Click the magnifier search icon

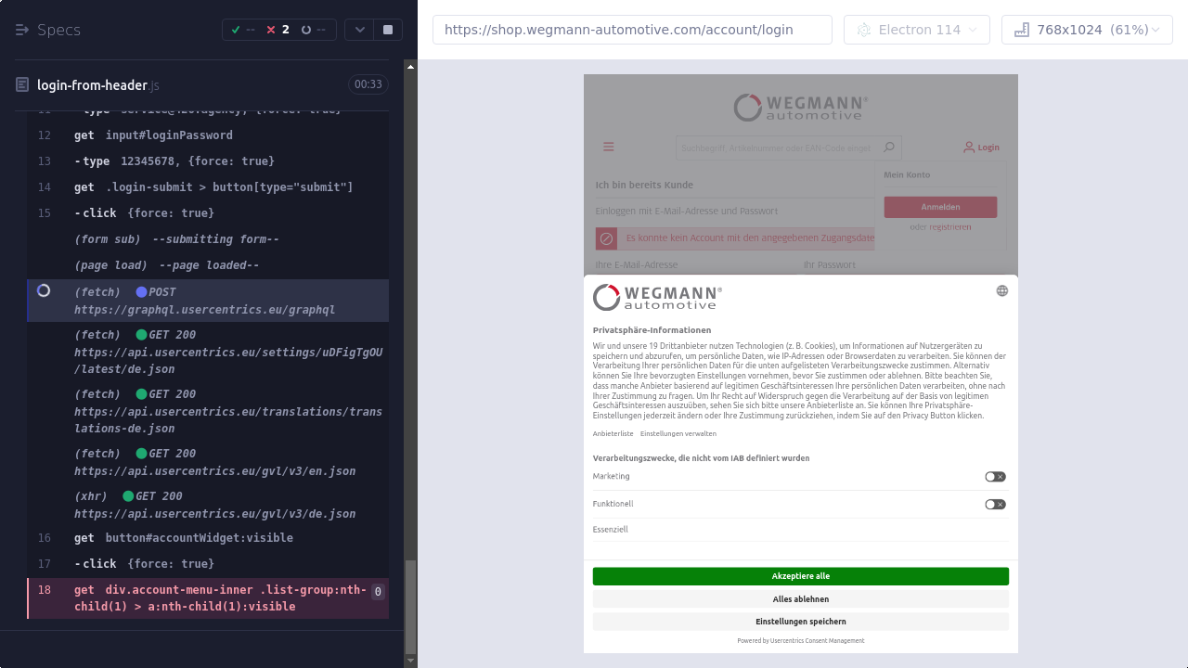pyautogui.click(x=888, y=147)
